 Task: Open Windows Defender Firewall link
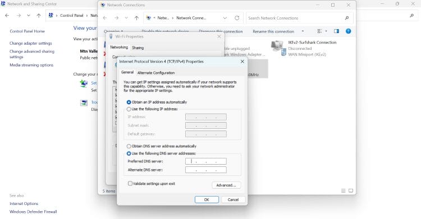(33, 212)
